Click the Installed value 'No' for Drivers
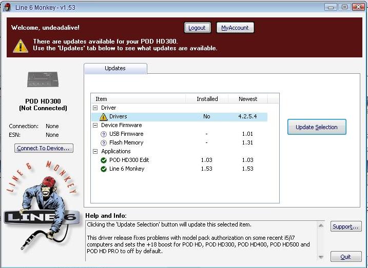The image size is (368, 268). pos(206,117)
